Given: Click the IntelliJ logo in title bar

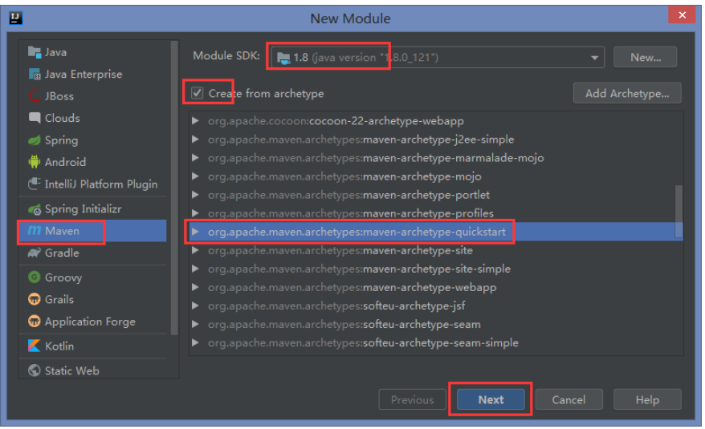Looking at the screenshot, I should pyautogui.click(x=16, y=18).
